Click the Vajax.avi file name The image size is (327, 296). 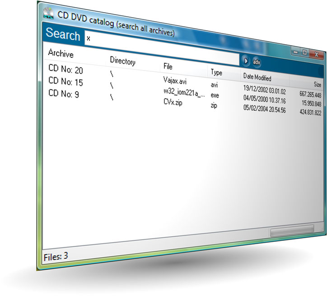pos(175,80)
